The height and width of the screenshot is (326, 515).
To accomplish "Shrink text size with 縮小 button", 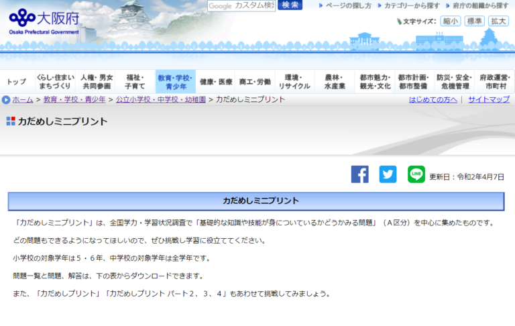I will [x=451, y=21].
